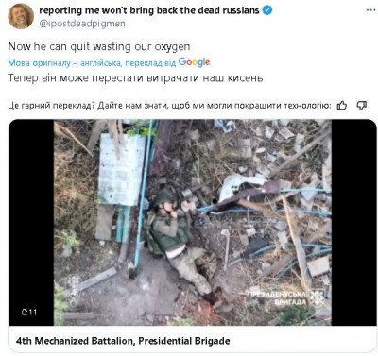Click the Google logo in translation line
Screen dimensions: 378x356
[194, 62]
